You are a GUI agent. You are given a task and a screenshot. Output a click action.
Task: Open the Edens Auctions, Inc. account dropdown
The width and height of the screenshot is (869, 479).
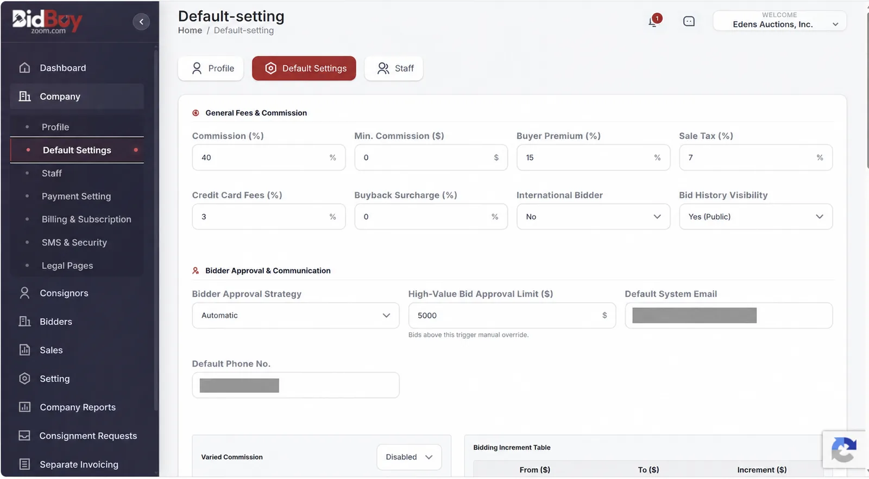click(x=779, y=21)
